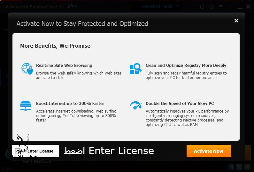This screenshot has height=172, width=254.
Task: Click the Realtime Safe Web Browsing globe icon
Action: pos(27,69)
